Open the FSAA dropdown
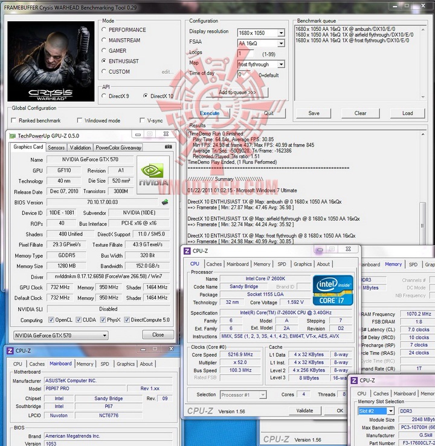The width and height of the screenshot is (435, 446). (x=281, y=43)
